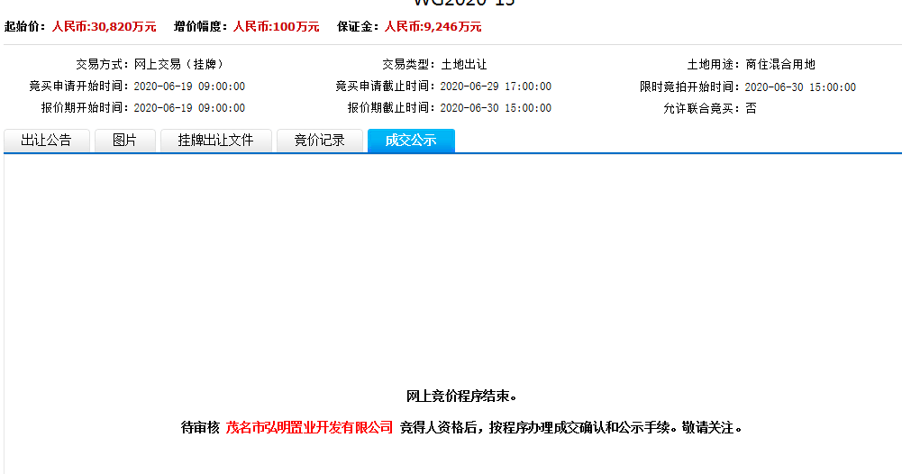Click the 商住混合用地 land use value

point(780,65)
